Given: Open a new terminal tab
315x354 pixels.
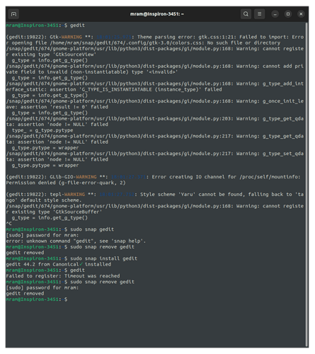Looking at the screenshot, I should 13,14.
